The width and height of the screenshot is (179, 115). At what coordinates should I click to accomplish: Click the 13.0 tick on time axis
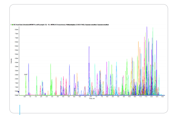(162, 97)
